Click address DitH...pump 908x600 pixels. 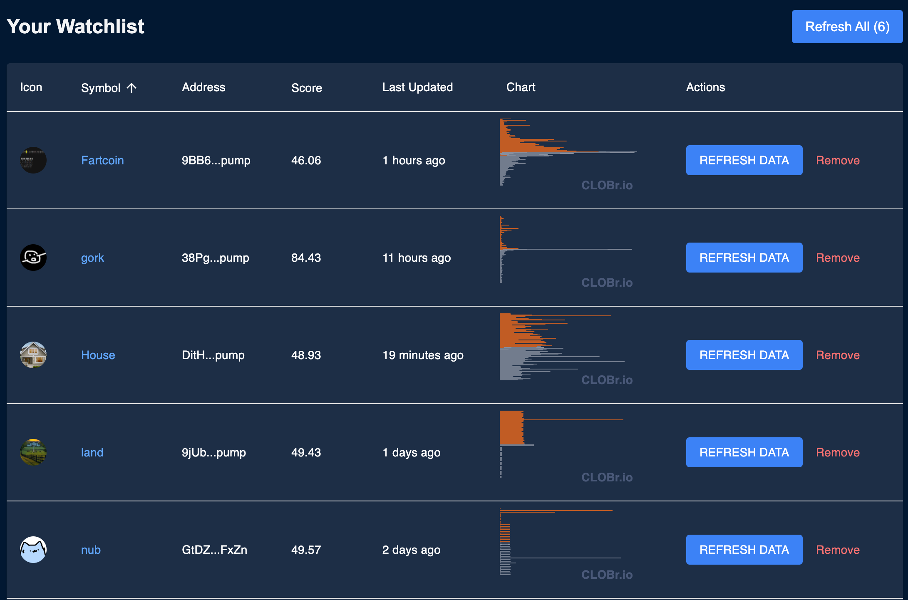point(213,355)
